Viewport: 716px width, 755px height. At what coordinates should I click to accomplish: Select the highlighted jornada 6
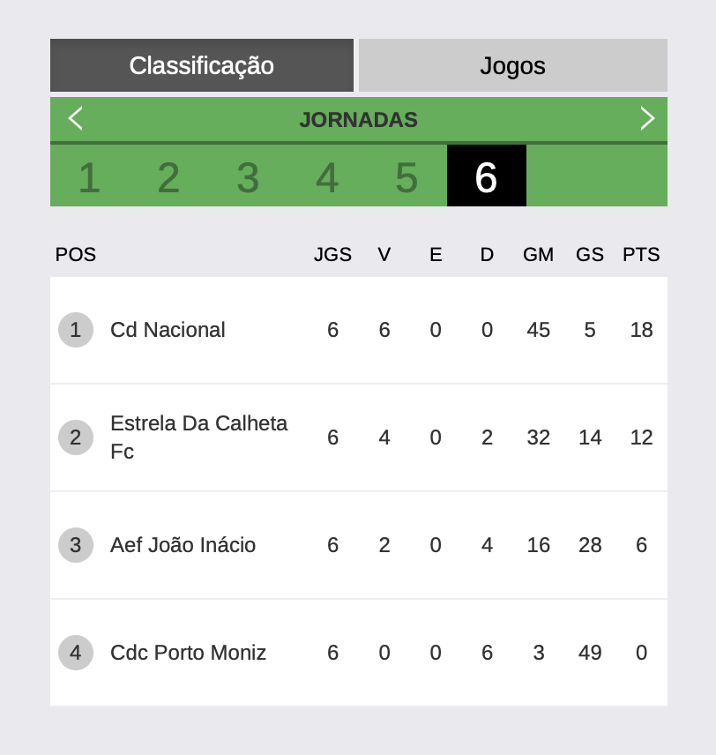coord(486,177)
